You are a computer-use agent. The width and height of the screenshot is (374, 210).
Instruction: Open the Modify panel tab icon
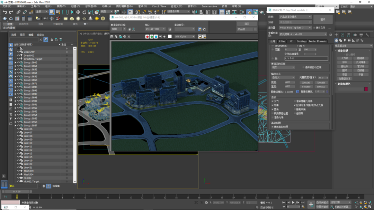(x=342, y=35)
